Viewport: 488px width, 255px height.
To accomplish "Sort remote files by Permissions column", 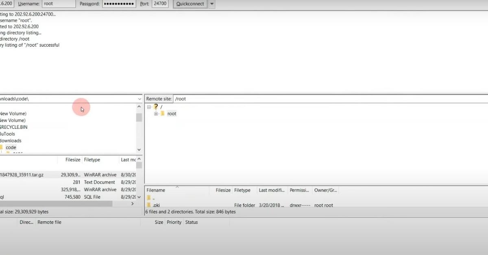I will point(300,190).
